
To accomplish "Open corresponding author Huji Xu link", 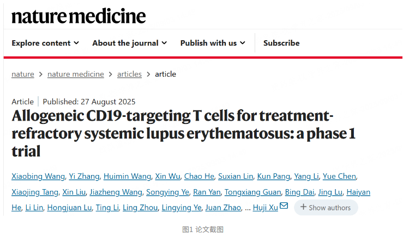I will tap(265, 208).
